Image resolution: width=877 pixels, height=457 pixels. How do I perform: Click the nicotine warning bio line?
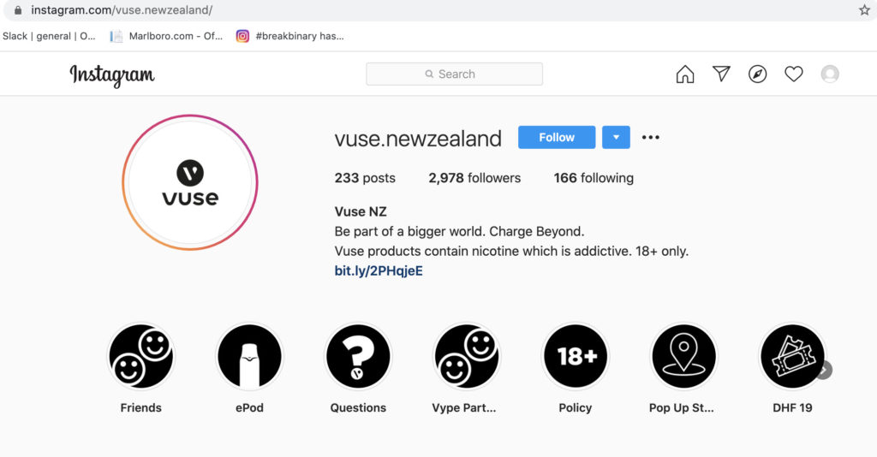tap(511, 252)
